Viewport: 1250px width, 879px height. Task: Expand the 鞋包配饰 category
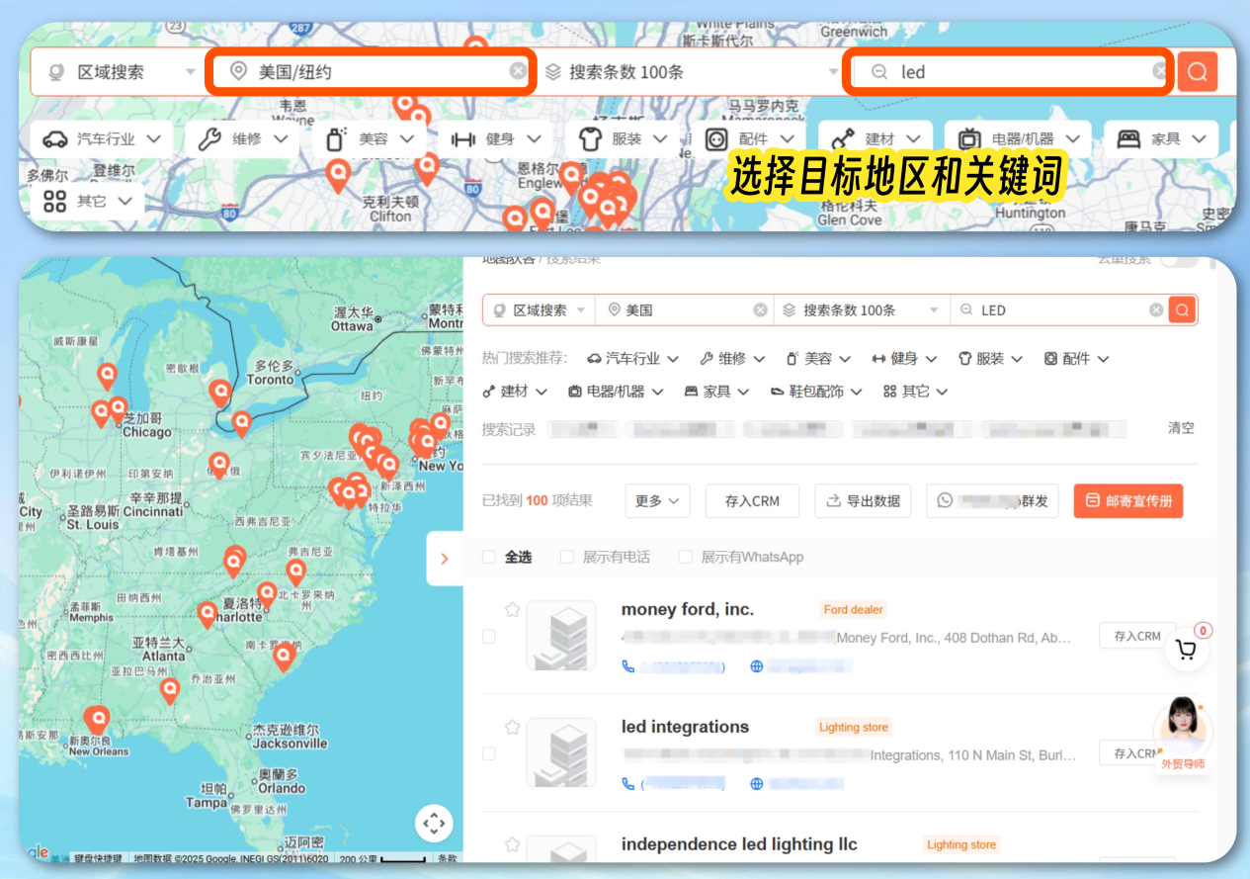[x=815, y=392]
